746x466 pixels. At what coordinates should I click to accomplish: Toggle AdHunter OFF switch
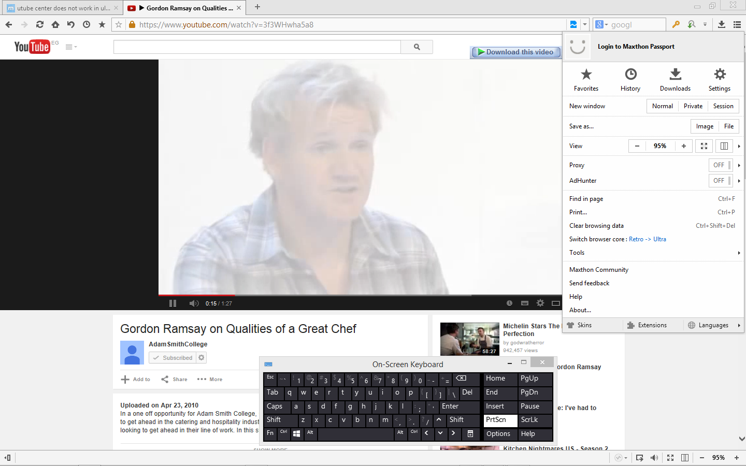(721, 181)
